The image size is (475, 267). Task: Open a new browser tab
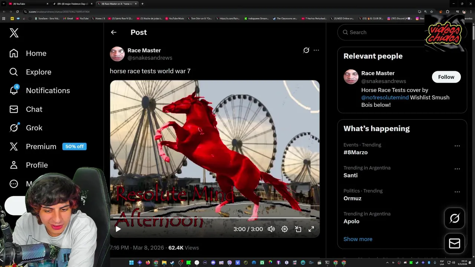[142, 4]
